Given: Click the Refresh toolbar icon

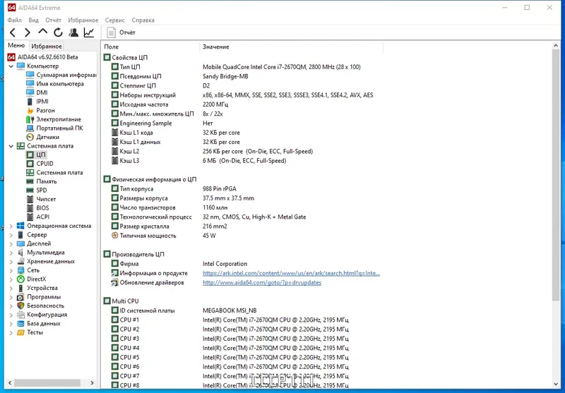Looking at the screenshot, I should [58, 32].
